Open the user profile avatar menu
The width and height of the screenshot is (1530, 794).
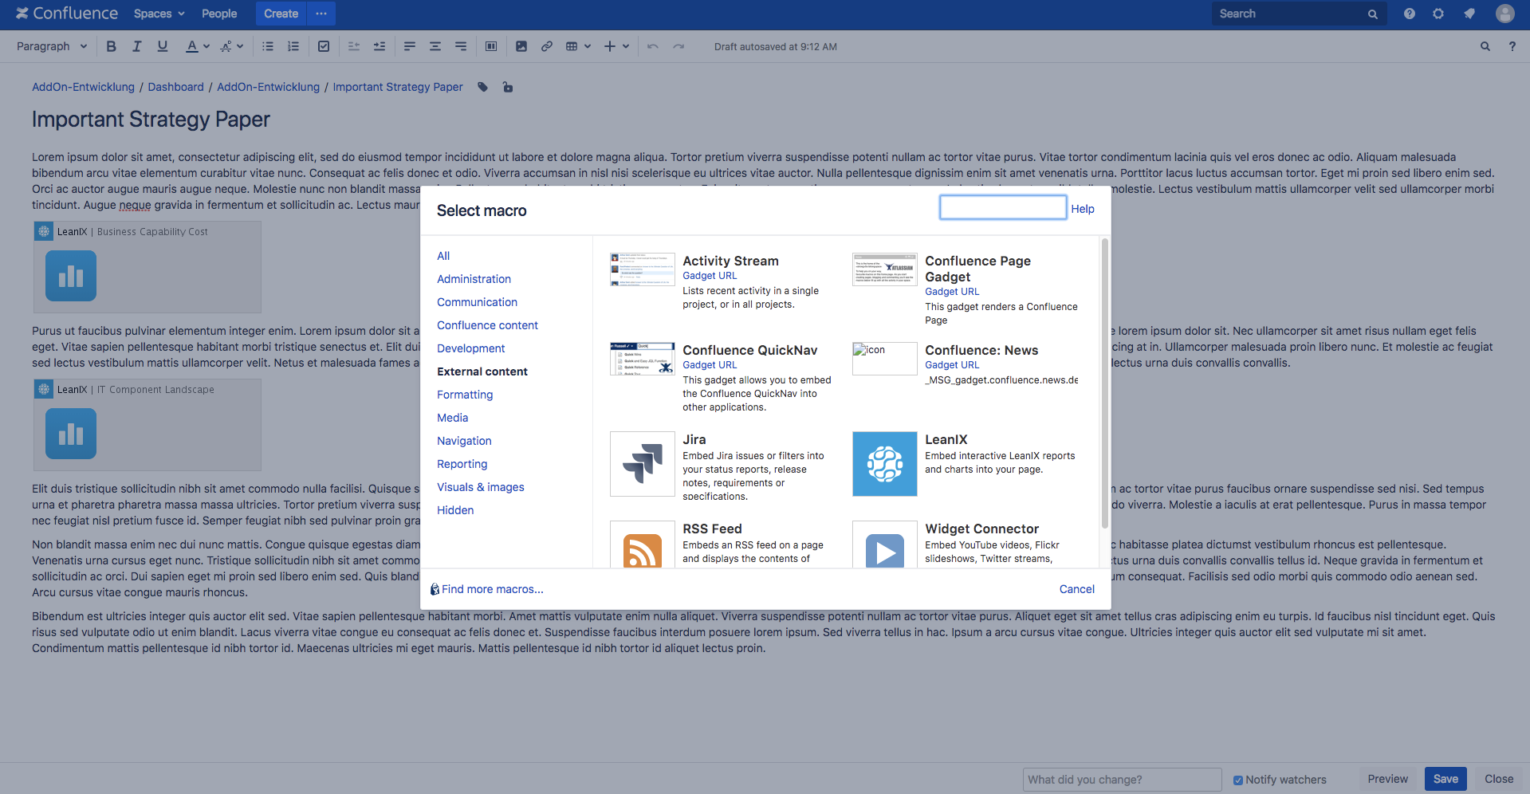pyautogui.click(x=1505, y=14)
